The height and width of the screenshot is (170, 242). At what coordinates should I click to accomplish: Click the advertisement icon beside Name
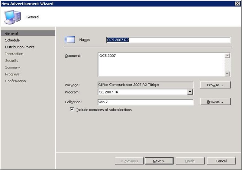click(70, 40)
